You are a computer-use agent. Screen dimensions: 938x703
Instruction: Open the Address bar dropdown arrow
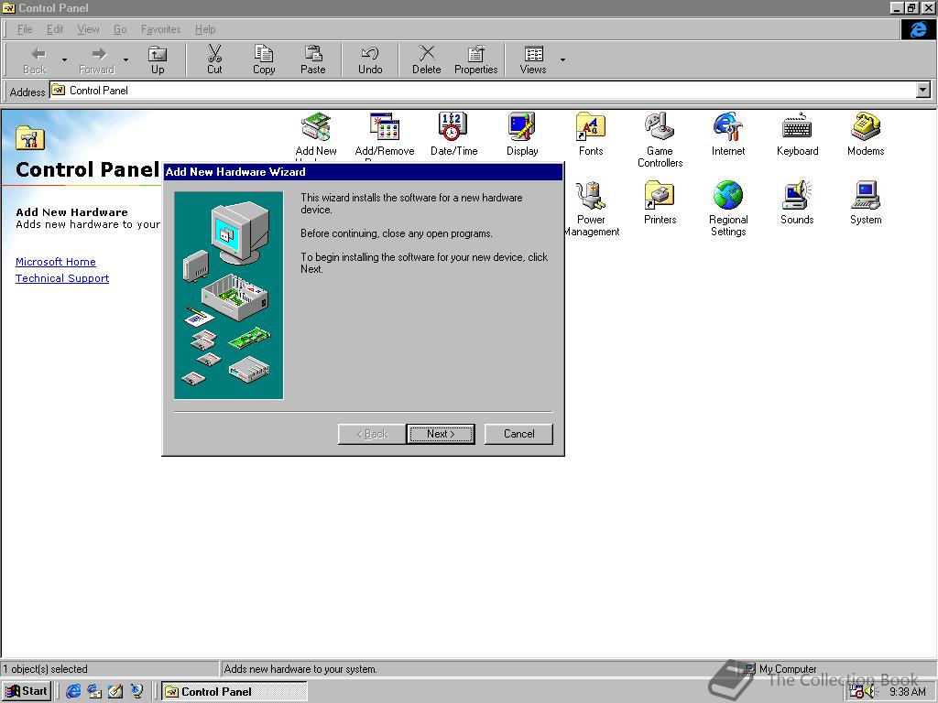923,91
